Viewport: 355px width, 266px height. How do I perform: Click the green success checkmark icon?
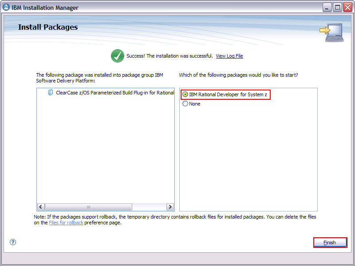click(117, 56)
